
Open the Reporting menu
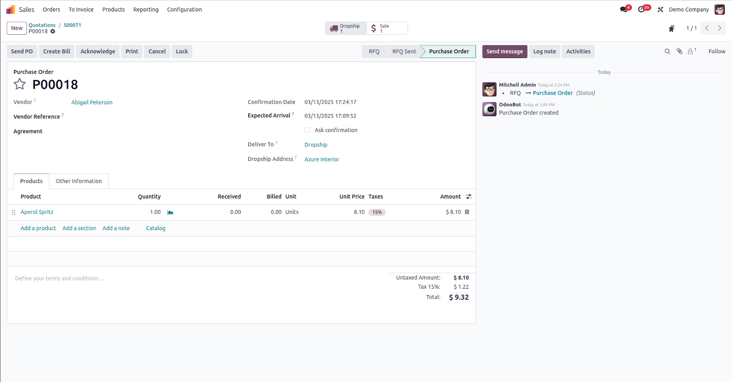[x=146, y=10]
